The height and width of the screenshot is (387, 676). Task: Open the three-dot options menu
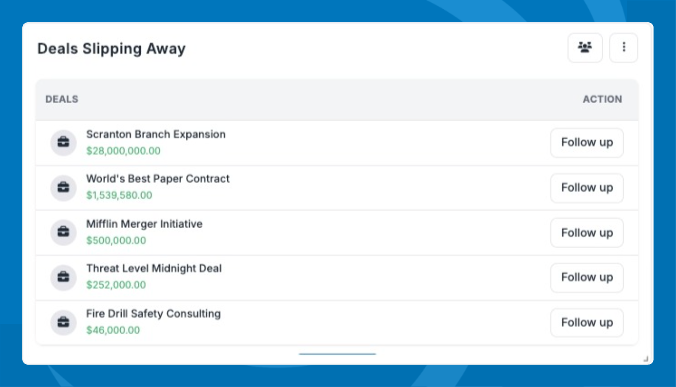[623, 47]
